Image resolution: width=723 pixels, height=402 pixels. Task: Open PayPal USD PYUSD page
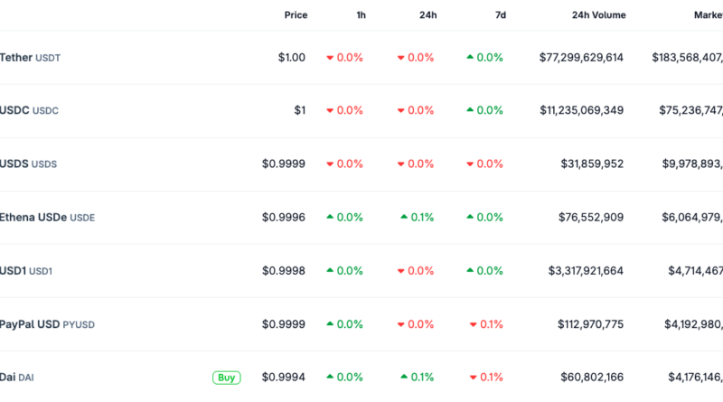[47, 324]
